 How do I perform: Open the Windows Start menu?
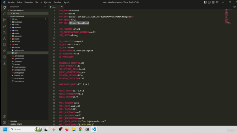[x=5, y=129]
